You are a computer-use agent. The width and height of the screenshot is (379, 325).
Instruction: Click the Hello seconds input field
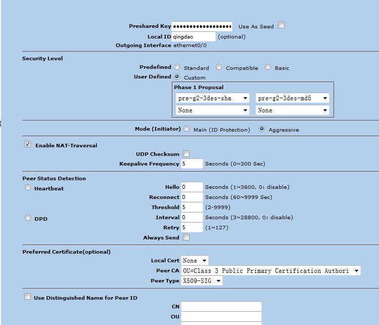tap(192, 187)
